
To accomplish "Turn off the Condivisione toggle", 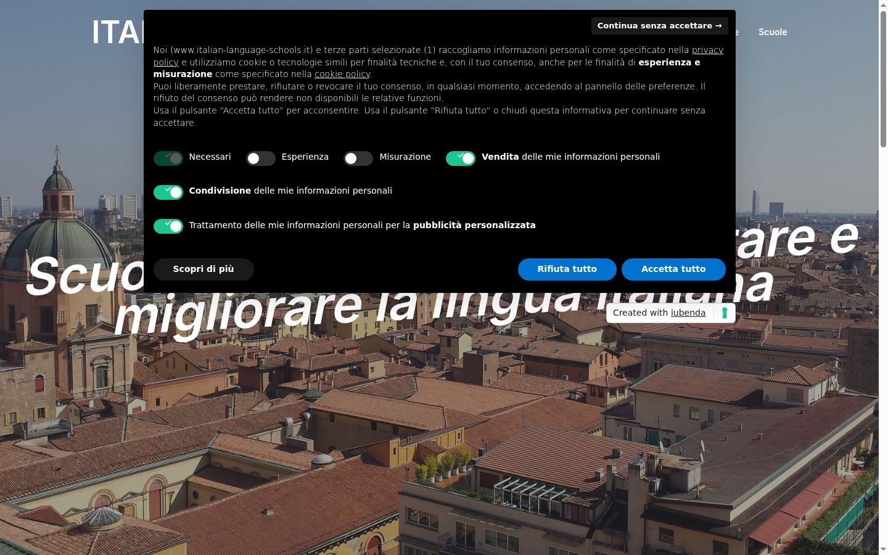I will click(x=168, y=192).
